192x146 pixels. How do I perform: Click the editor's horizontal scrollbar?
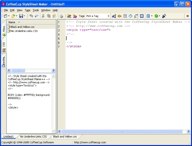122,131
